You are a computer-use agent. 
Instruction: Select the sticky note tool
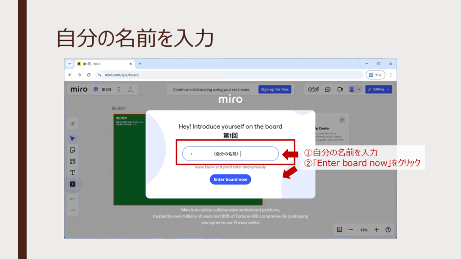click(x=72, y=150)
